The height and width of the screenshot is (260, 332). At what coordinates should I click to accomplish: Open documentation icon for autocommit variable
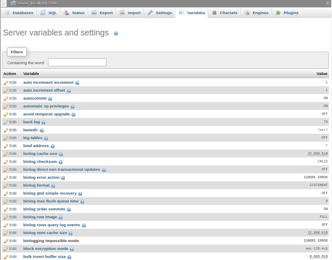50,99
